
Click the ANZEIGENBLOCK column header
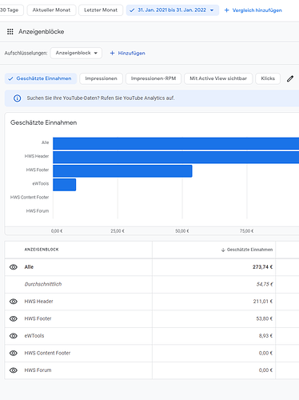tap(42, 250)
